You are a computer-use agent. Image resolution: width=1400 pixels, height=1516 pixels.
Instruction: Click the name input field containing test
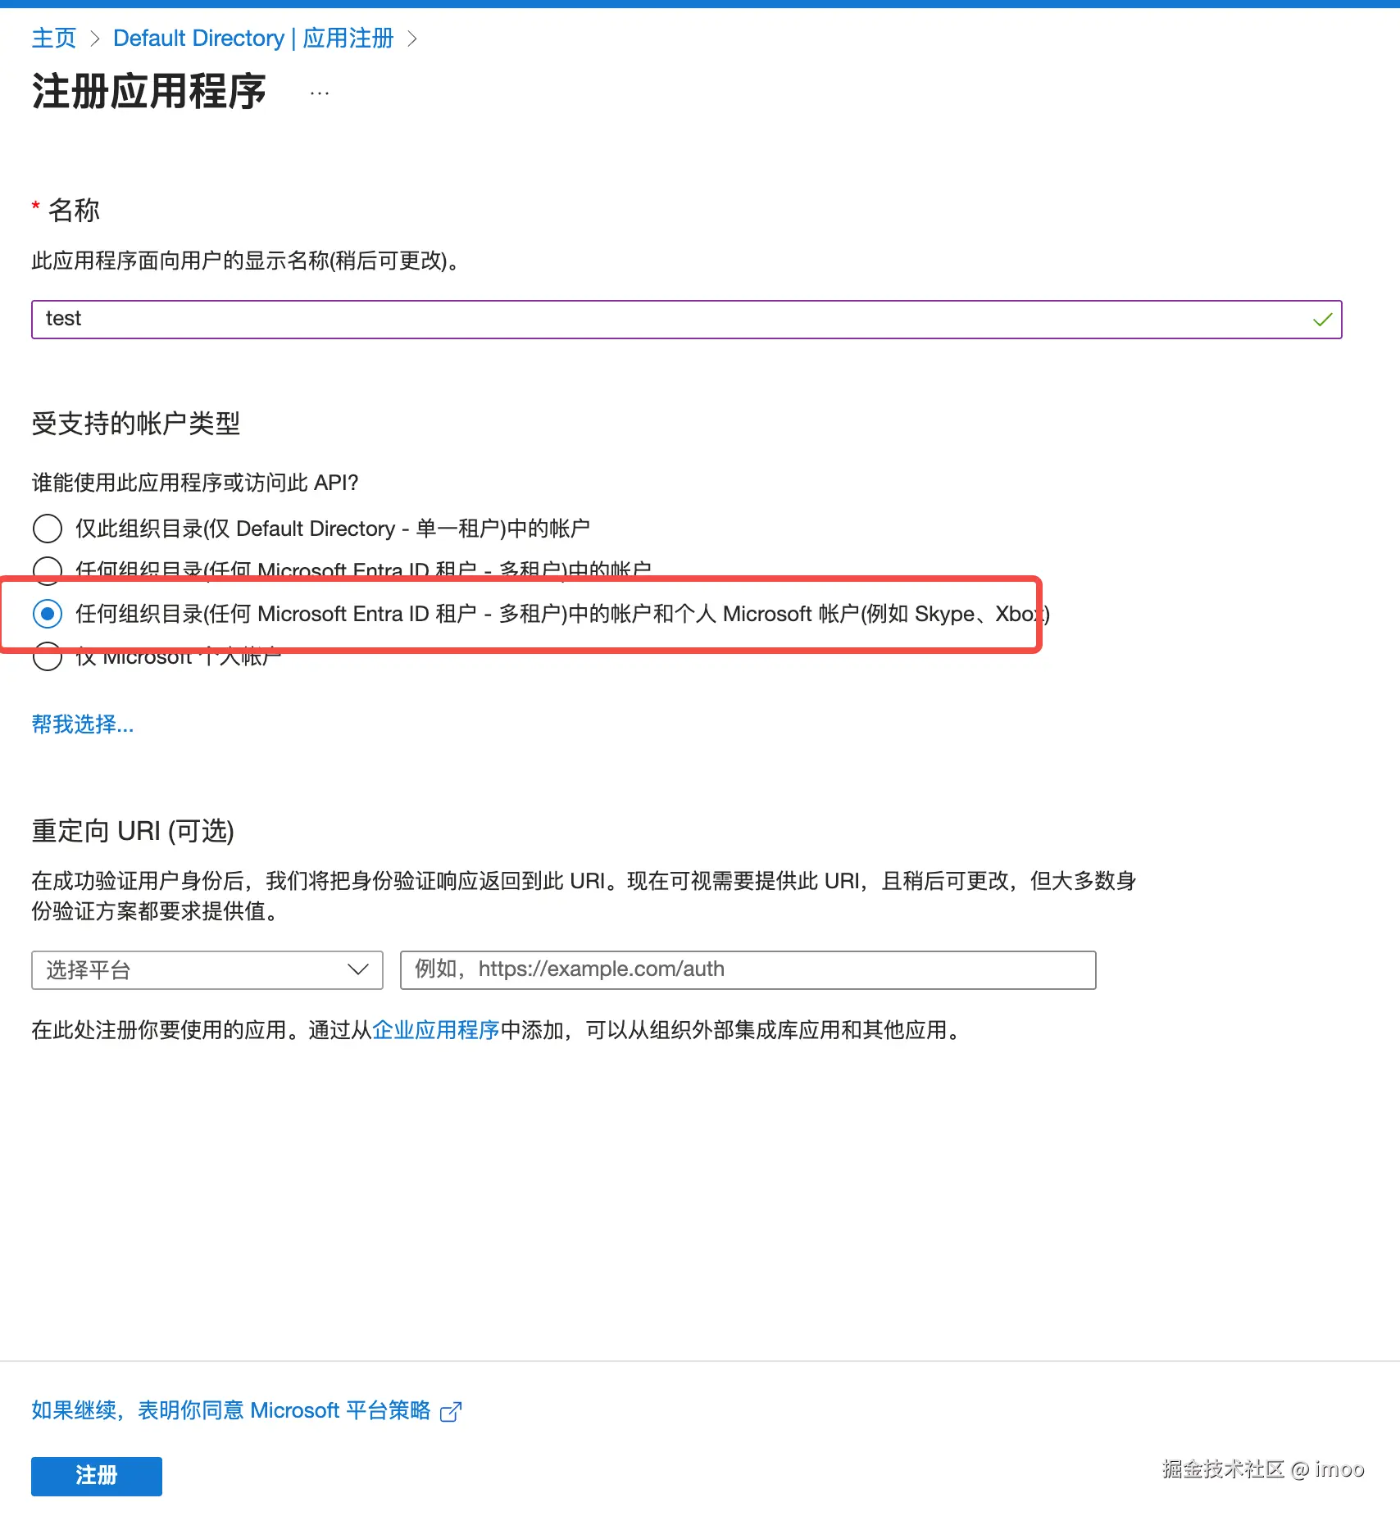(x=687, y=320)
